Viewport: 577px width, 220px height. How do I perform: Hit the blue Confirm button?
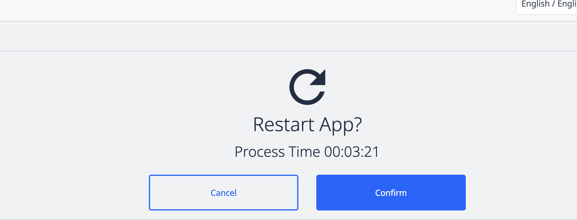click(x=391, y=193)
